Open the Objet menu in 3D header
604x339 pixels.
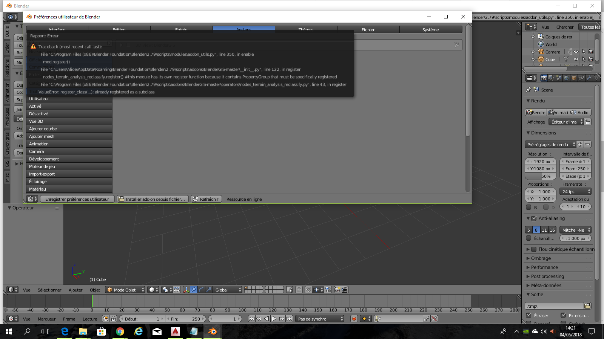95,290
